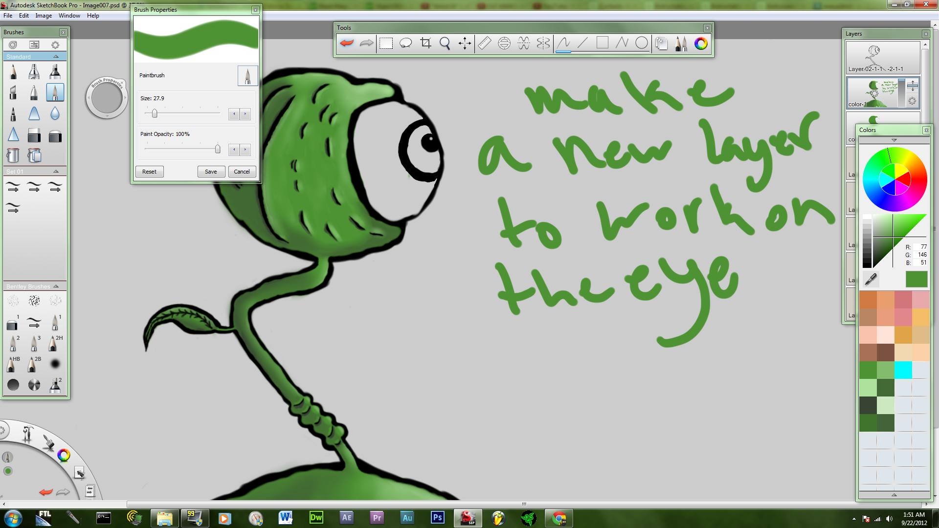Viewport: 939px width, 528px height.
Task: Open the File menu
Action: pos(8,16)
